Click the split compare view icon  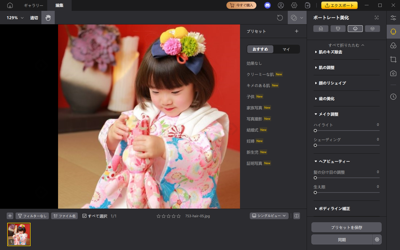coord(297,216)
